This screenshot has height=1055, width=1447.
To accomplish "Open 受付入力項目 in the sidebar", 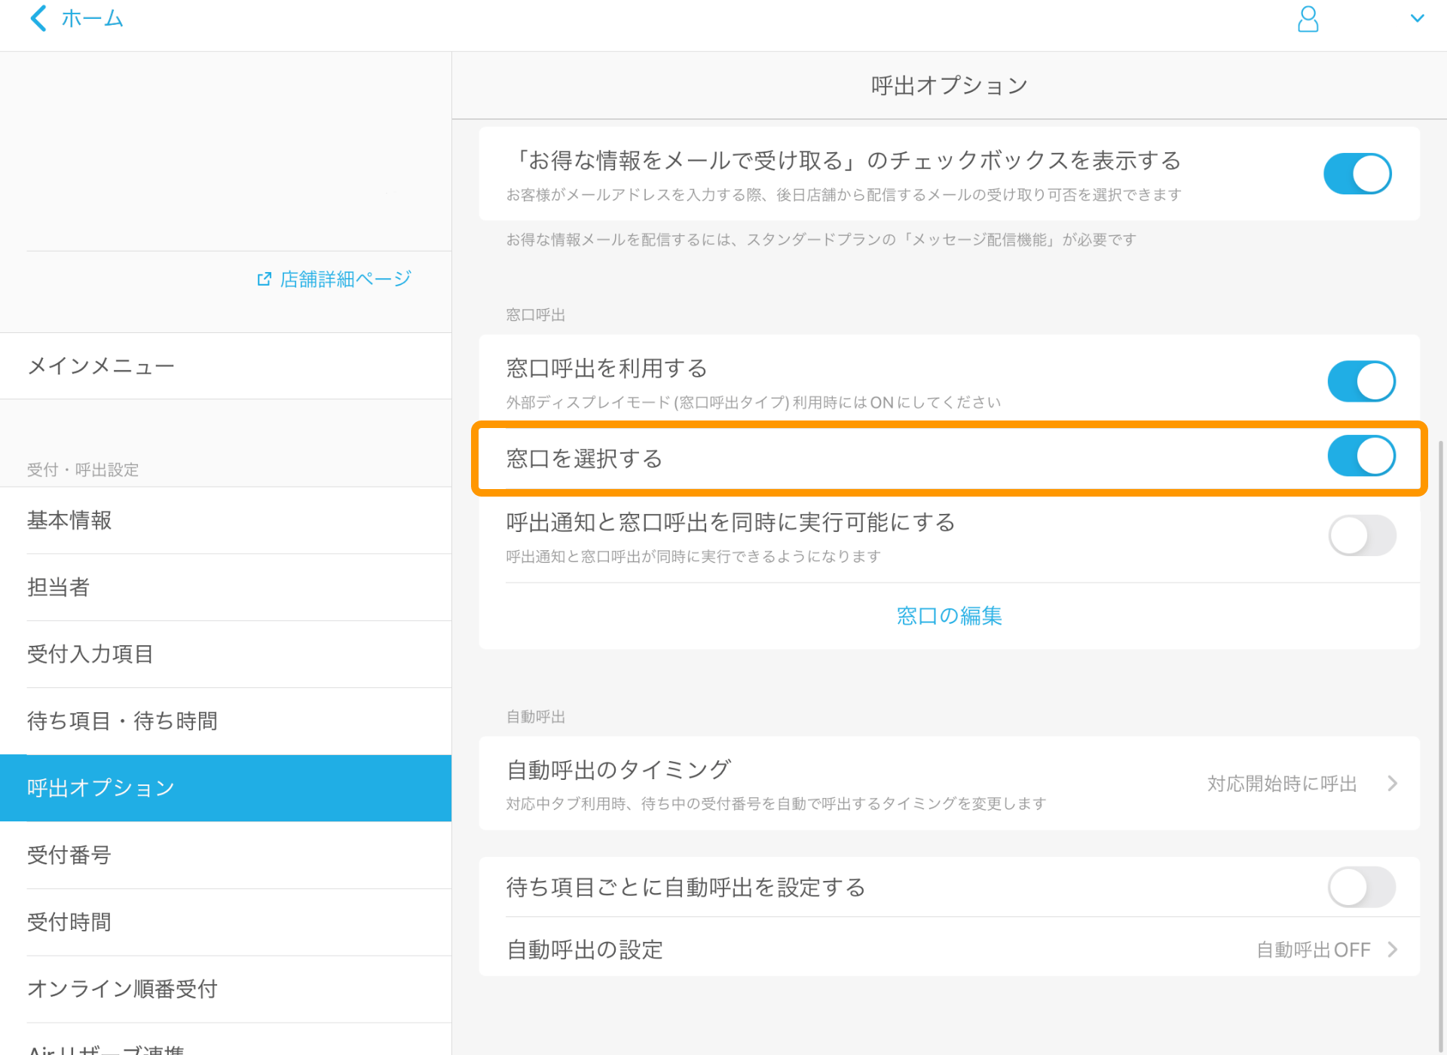I will tap(226, 654).
